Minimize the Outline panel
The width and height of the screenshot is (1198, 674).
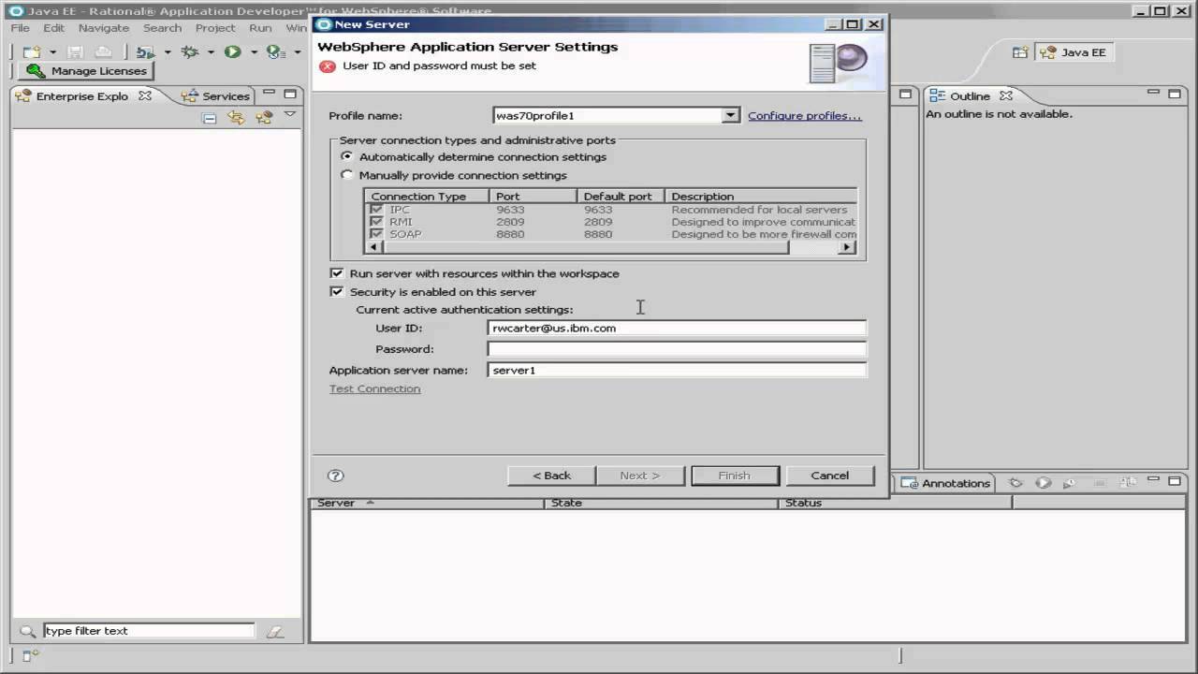pos(1153,94)
